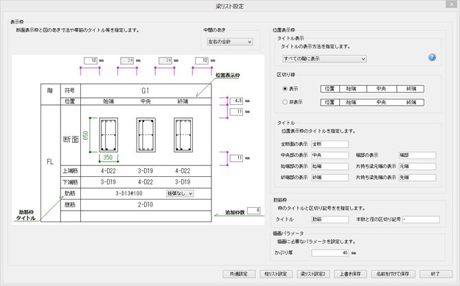
Task: Edit the 肋筋枠 タイトル field containing 肋筋
Action: click(x=330, y=219)
